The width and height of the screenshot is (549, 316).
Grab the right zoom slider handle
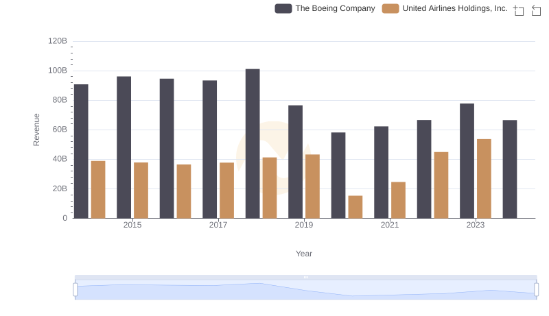(x=537, y=290)
